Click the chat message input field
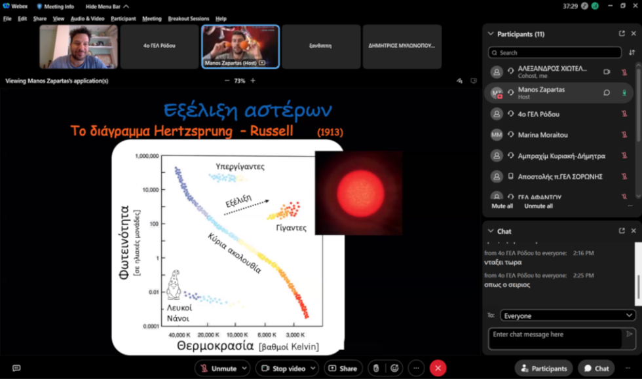 pyautogui.click(x=556, y=338)
